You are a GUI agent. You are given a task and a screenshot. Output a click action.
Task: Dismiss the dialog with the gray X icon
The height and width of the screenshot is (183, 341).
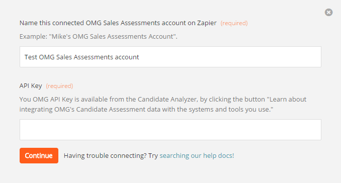[x=328, y=12]
